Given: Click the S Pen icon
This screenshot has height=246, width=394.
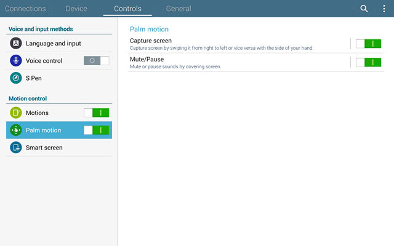Looking at the screenshot, I should click(x=16, y=78).
